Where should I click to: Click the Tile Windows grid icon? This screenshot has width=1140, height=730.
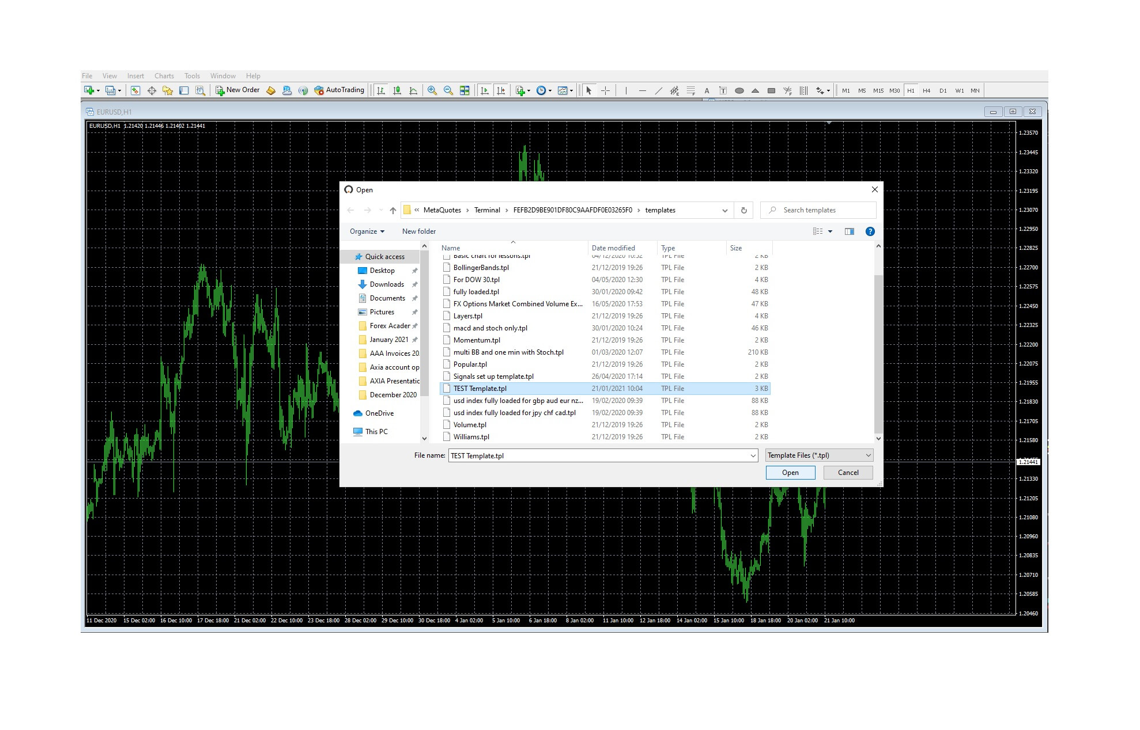pos(465,90)
